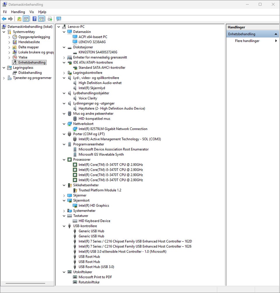Select Intel(R) Active Management Technology - SOL (COM3)

(120, 139)
